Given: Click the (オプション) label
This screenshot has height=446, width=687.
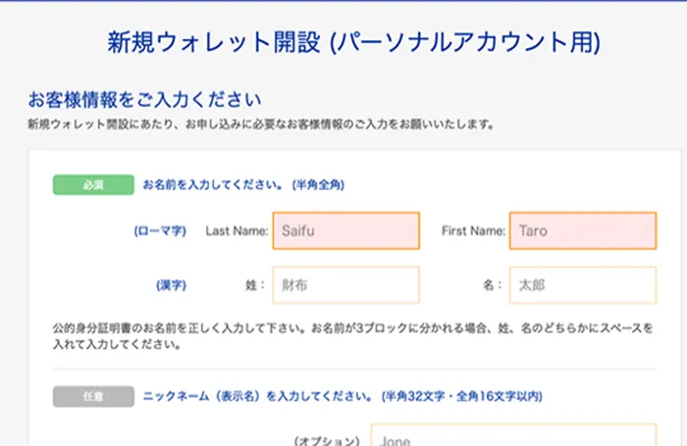Looking at the screenshot, I should pos(327,440).
